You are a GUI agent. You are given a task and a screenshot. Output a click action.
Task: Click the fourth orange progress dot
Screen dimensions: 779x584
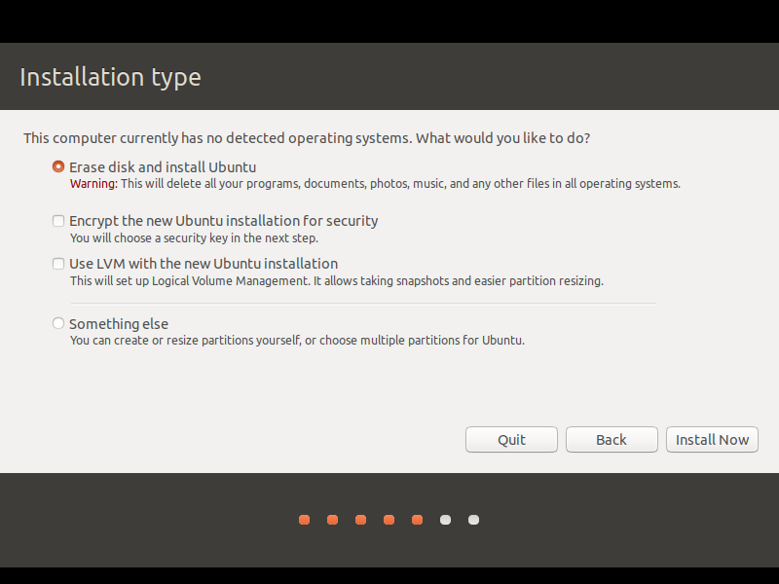[x=389, y=520]
